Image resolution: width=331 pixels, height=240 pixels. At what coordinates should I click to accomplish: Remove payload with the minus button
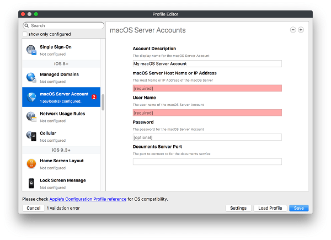pos(293,30)
